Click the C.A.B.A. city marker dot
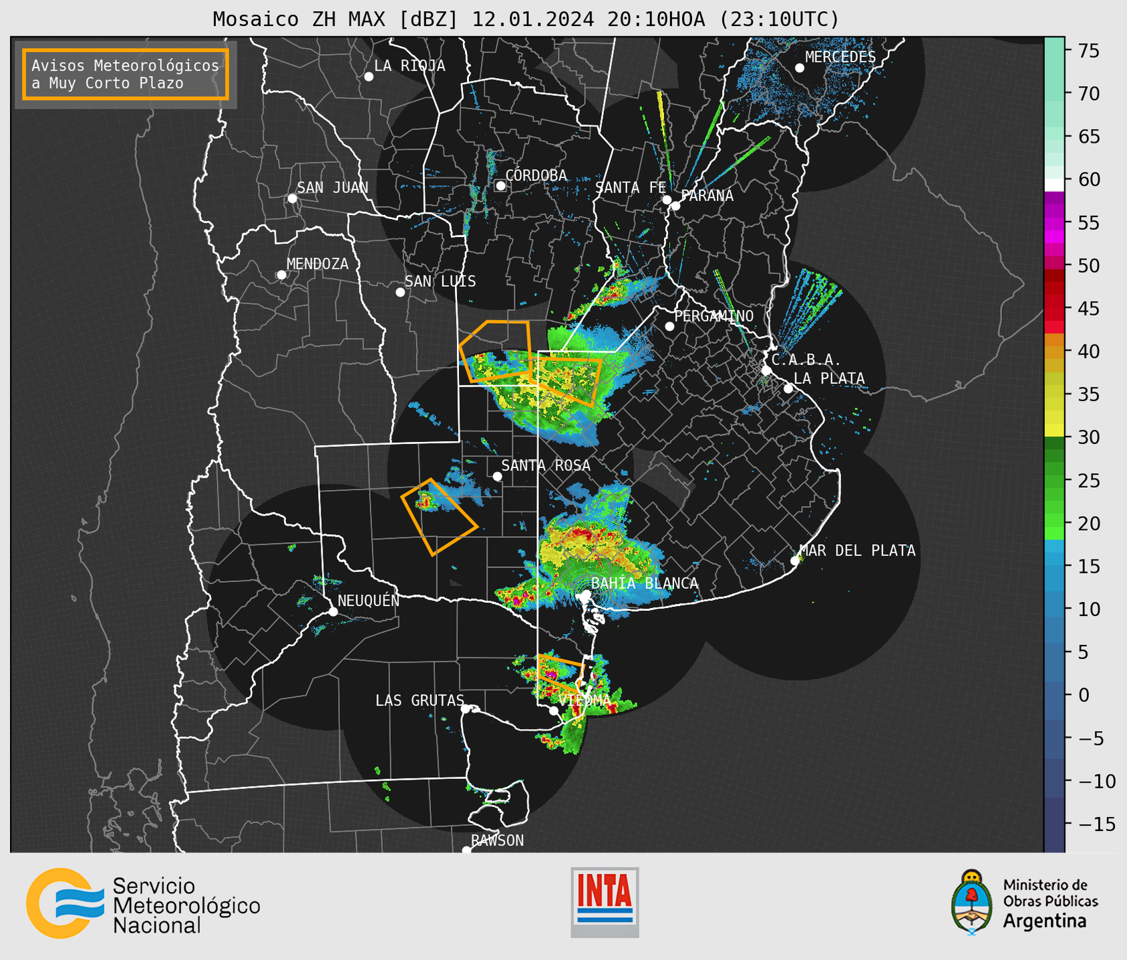 coord(767,371)
